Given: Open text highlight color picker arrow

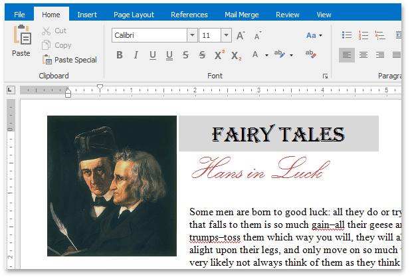Looking at the screenshot, I should (x=292, y=55).
